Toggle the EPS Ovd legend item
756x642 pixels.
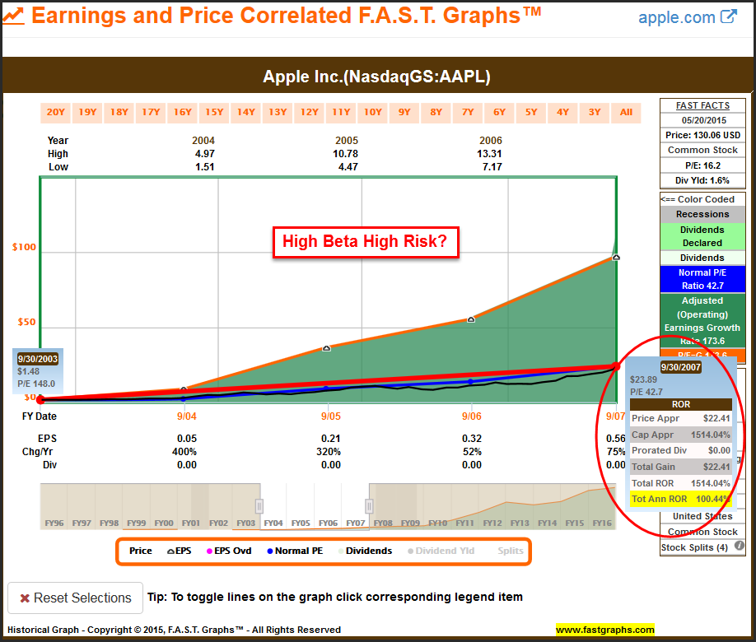click(229, 551)
